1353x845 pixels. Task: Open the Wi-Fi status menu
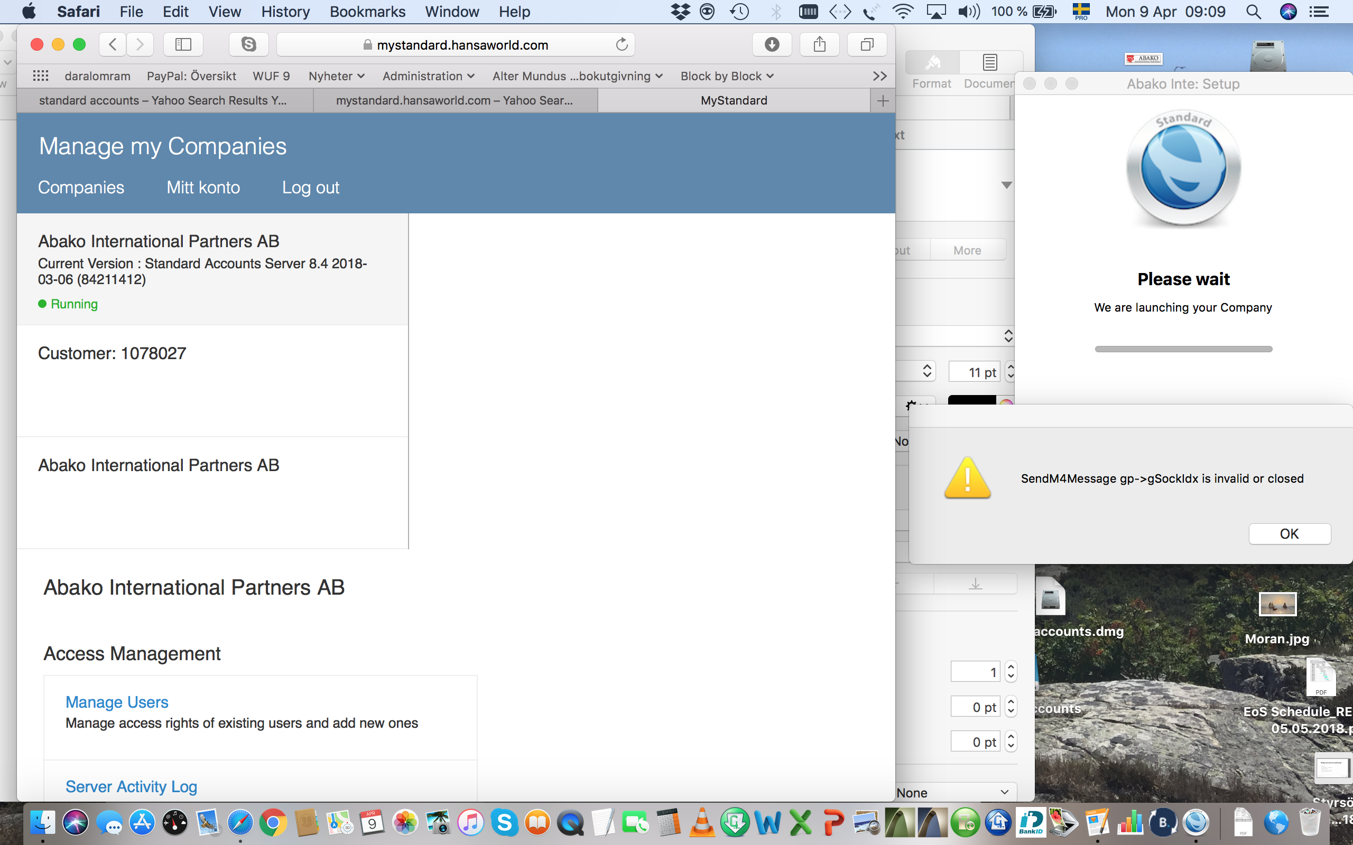[x=902, y=12]
